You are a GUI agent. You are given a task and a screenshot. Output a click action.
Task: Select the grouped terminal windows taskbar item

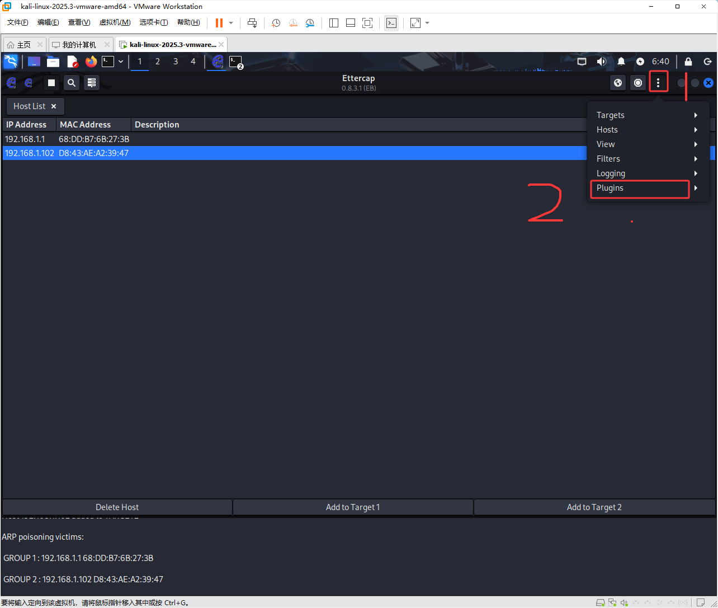click(x=236, y=62)
